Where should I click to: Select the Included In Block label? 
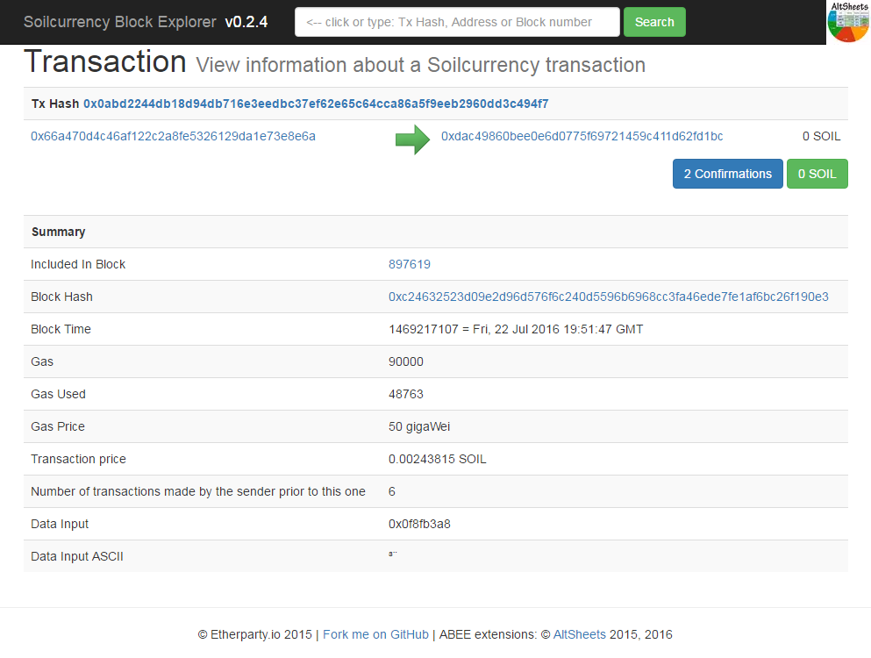(78, 265)
